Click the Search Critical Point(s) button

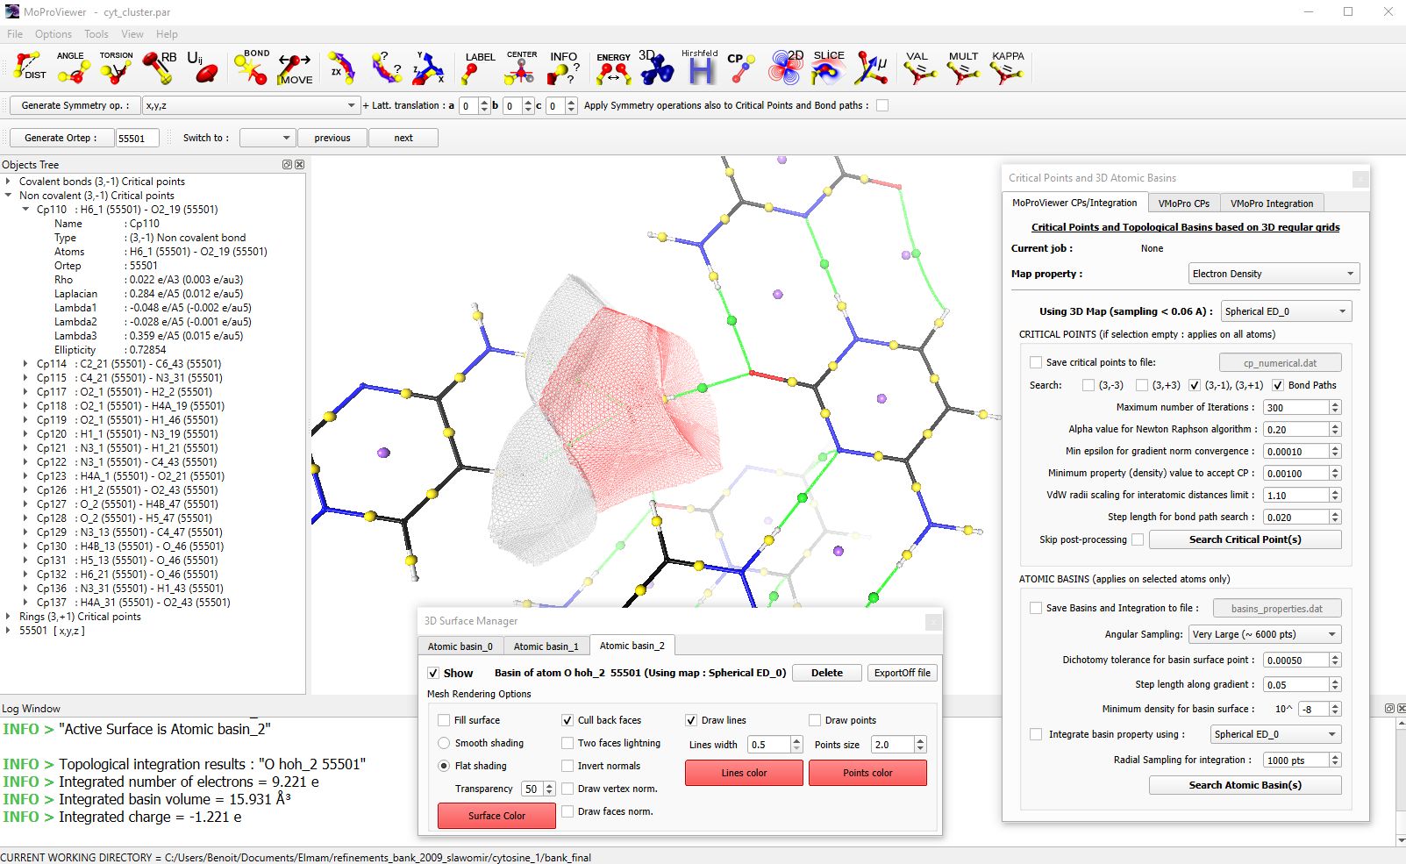click(x=1245, y=539)
